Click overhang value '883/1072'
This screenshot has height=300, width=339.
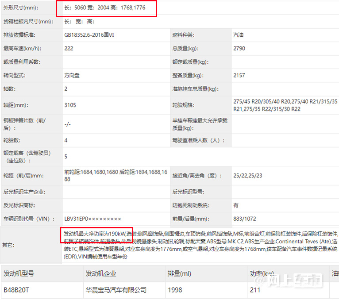(245, 219)
